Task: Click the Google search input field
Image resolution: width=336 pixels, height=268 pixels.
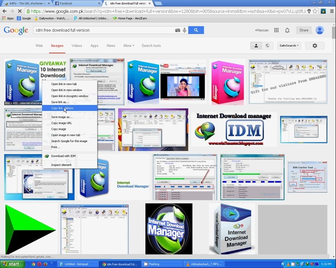Action: click(x=105, y=30)
